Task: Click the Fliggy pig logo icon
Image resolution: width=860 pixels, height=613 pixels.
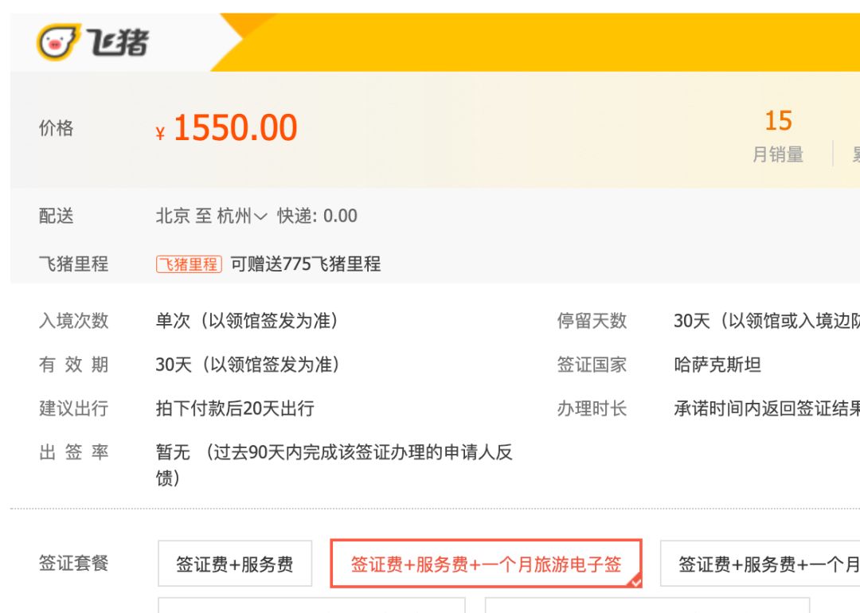Action: coord(57,41)
